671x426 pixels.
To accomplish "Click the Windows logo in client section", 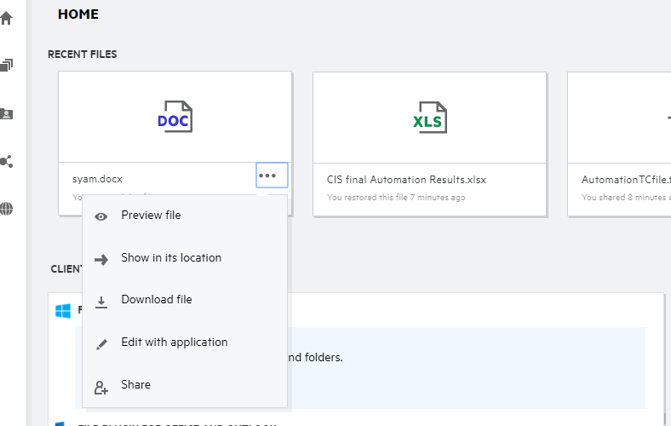I will click(63, 311).
